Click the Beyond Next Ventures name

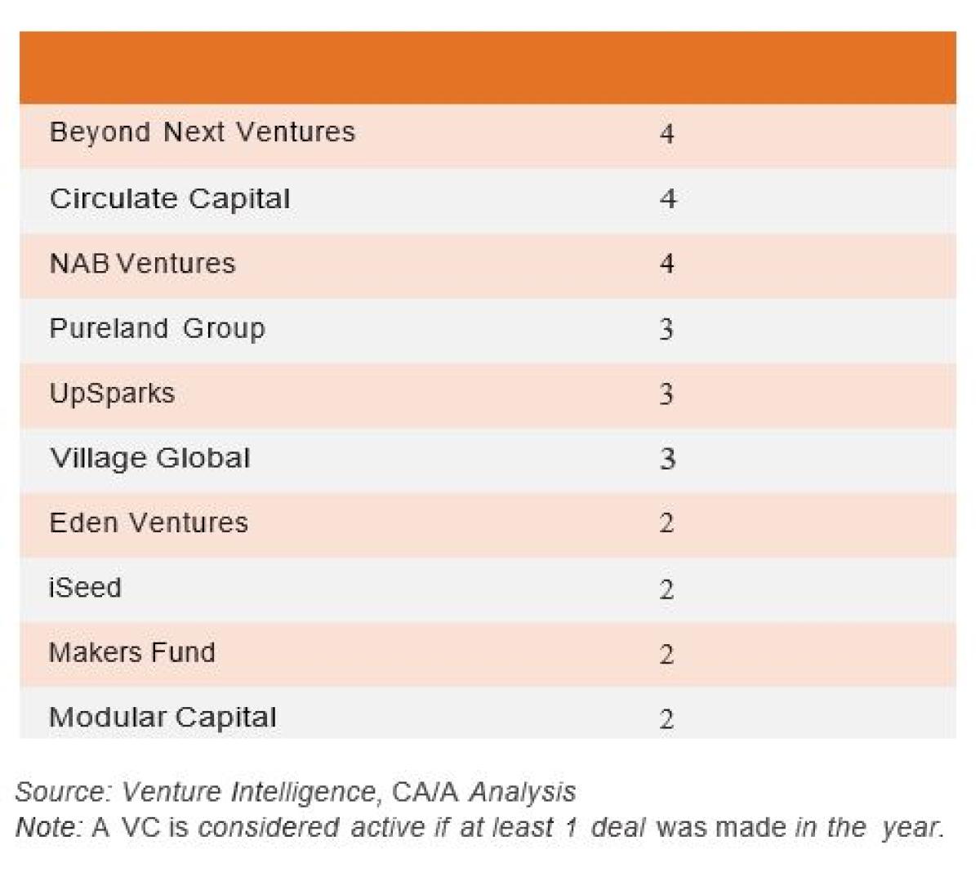[202, 132]
